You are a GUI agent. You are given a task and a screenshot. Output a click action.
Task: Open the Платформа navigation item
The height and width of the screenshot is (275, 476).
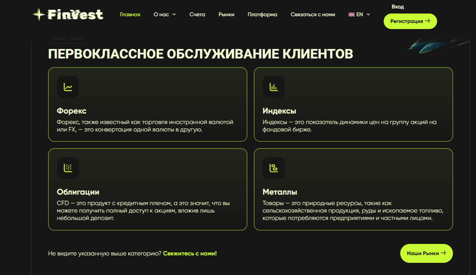[262, 15]
